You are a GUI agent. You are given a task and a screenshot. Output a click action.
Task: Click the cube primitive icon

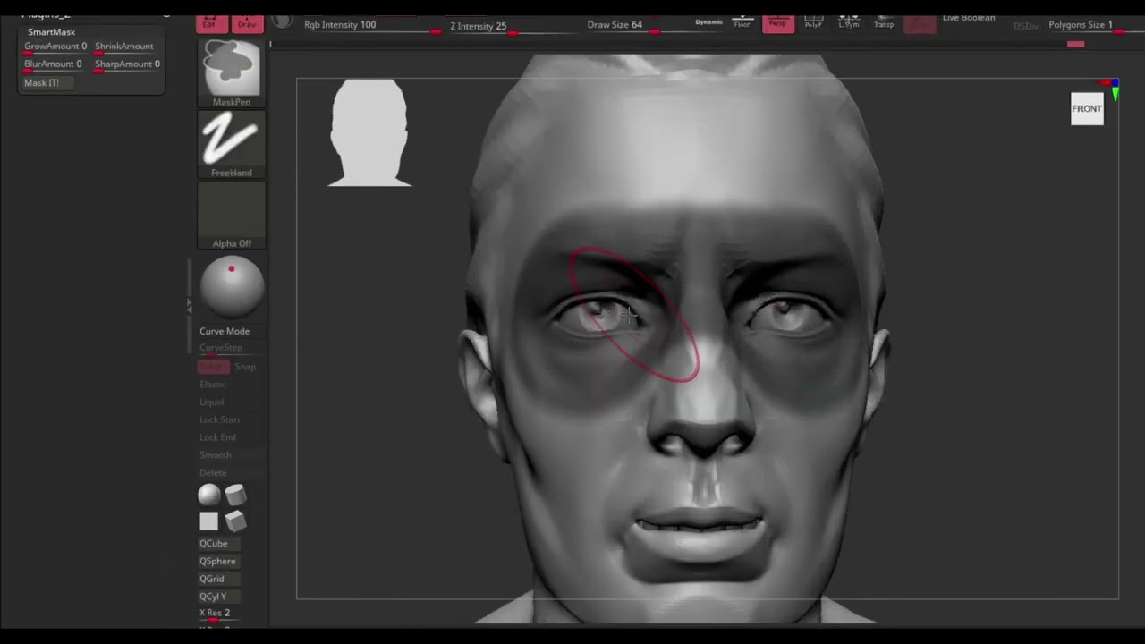(235, 521)
